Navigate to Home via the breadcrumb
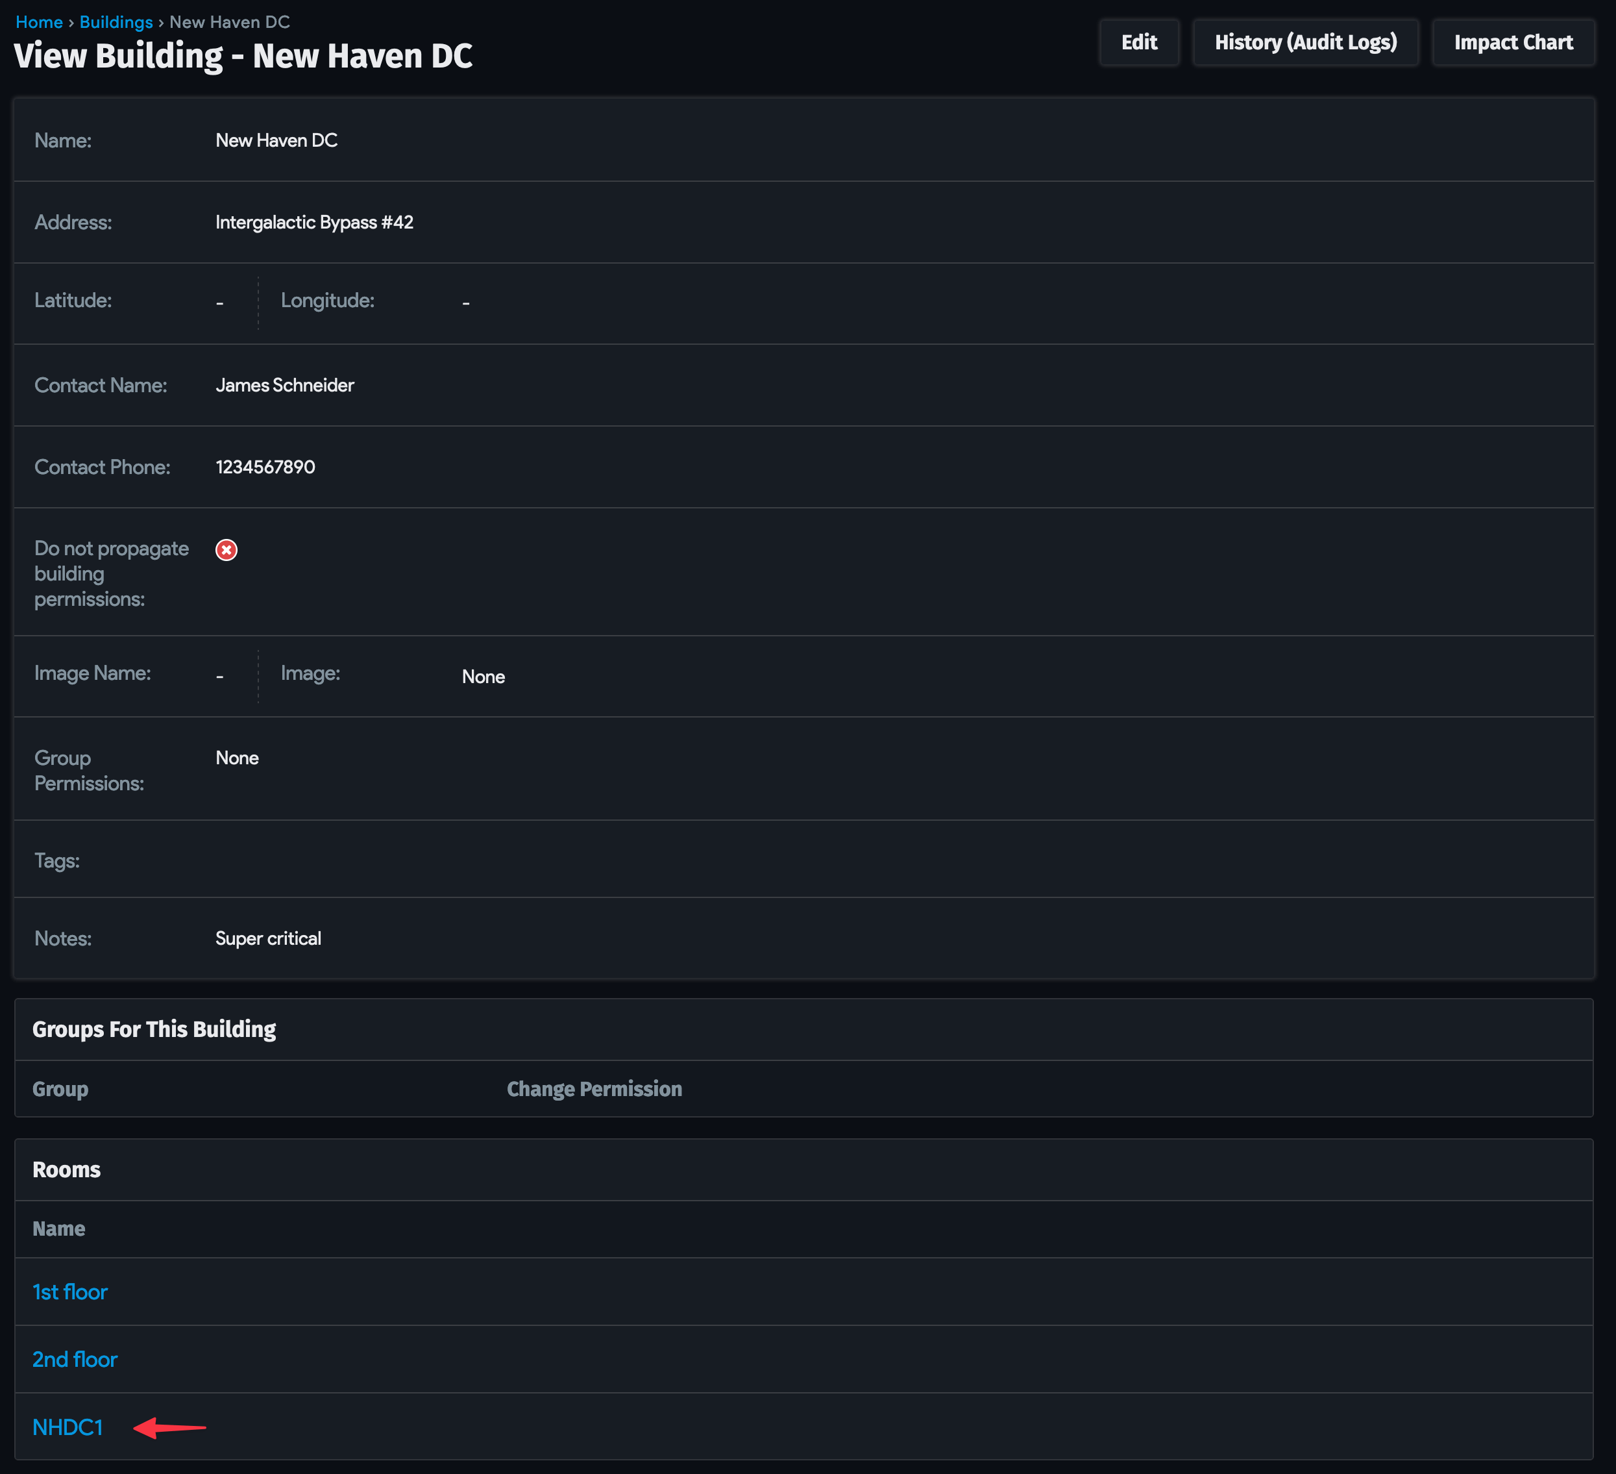Screen dimensions: 1616x1474 point(38,21)
